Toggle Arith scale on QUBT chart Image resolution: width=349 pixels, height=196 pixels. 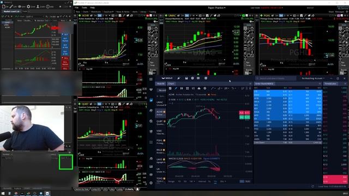[x=140, y=154]
